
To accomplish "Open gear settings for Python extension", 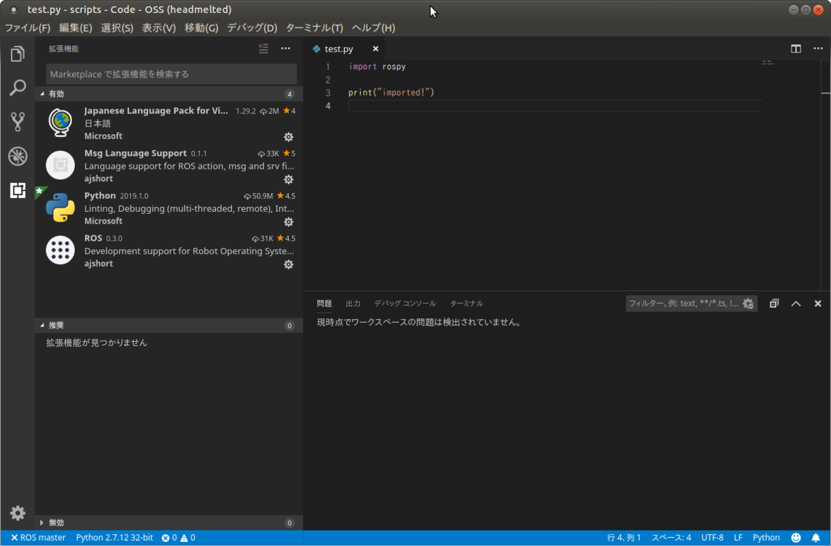I will [x=289, y=222].
